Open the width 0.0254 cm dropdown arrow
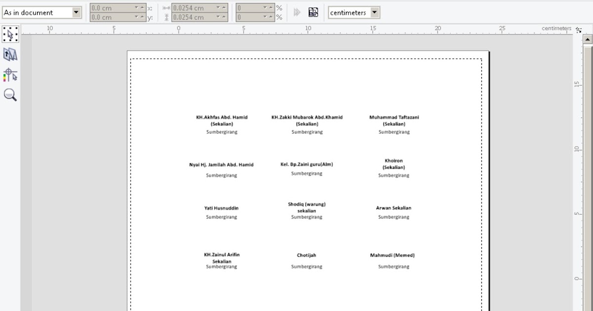593x311 pixels. [218, 8]
